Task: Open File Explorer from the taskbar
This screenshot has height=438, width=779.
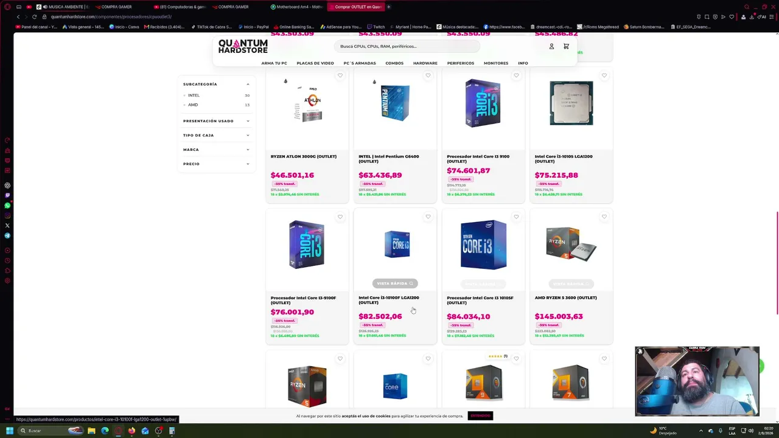Action: click(x=91, y=431)
